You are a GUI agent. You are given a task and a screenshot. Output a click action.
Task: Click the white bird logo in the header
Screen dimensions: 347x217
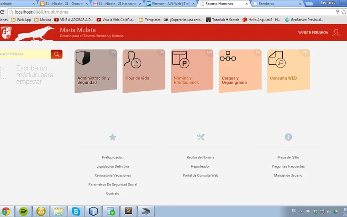(x=35, y=34)
